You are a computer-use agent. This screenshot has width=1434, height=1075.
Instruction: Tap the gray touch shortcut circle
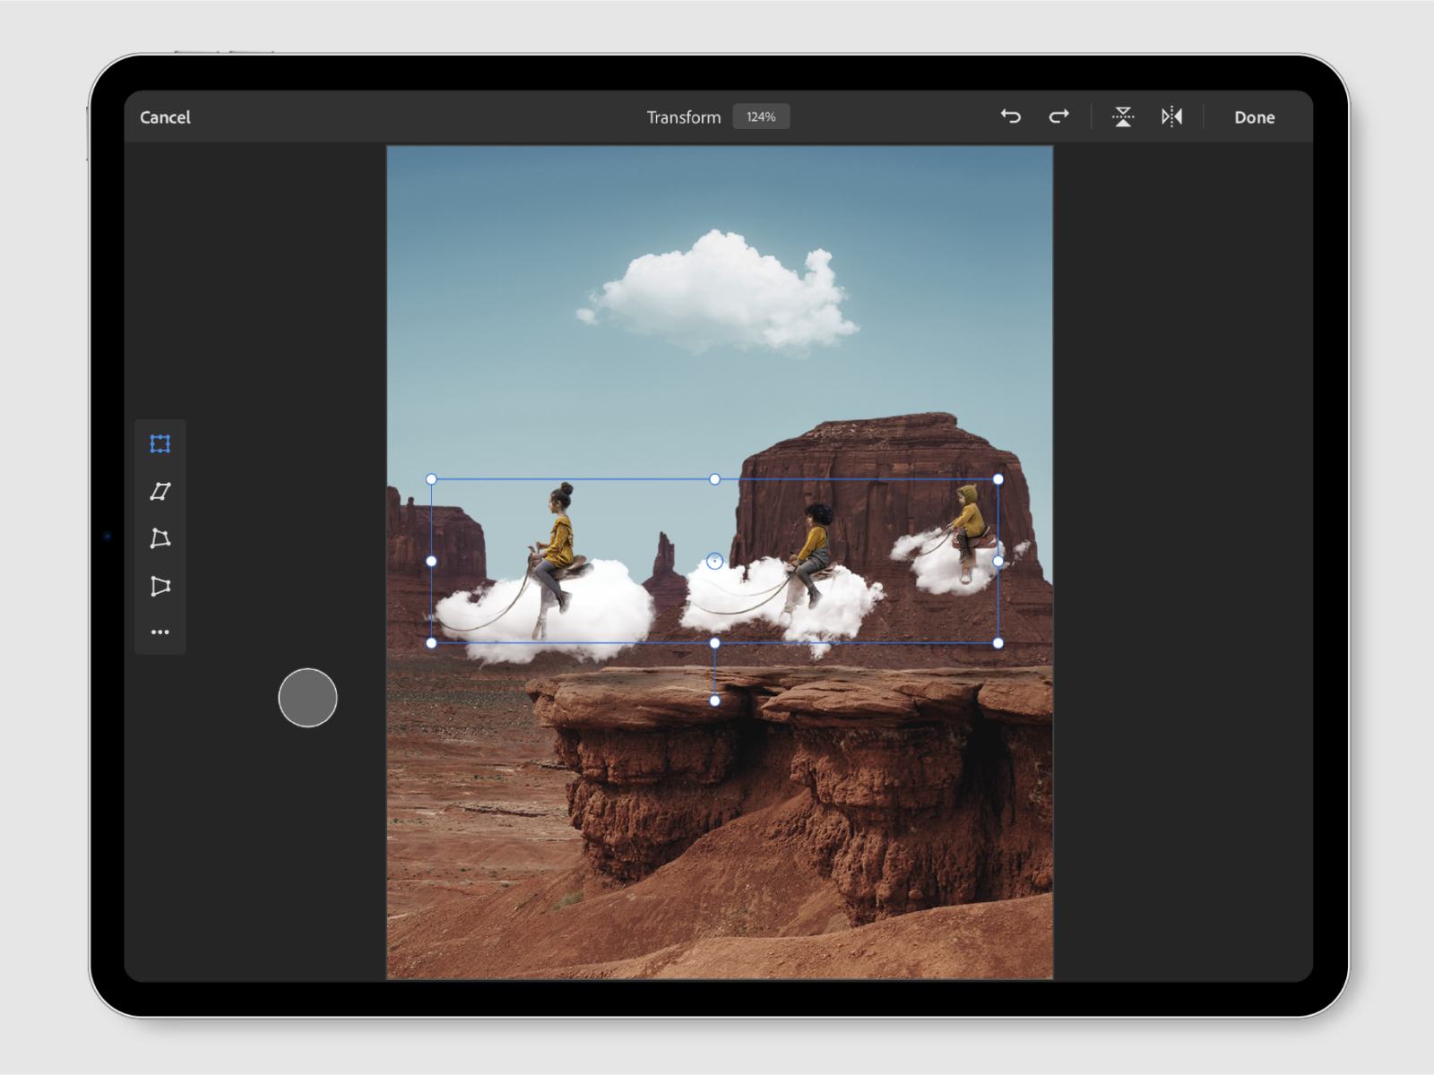tap(307, 698)
